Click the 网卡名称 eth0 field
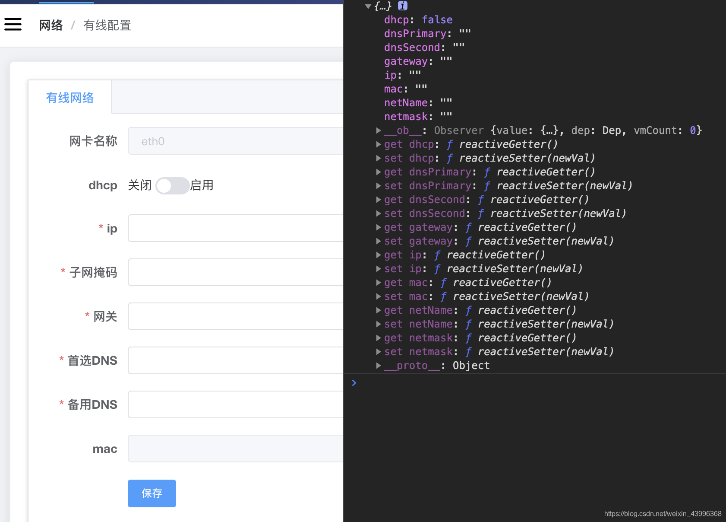The height and width of the screenshot is (522, 726). click(235, 141)
